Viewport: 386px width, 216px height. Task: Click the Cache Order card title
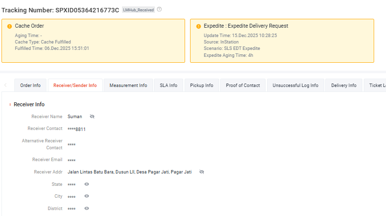click(x=29, y=26)
